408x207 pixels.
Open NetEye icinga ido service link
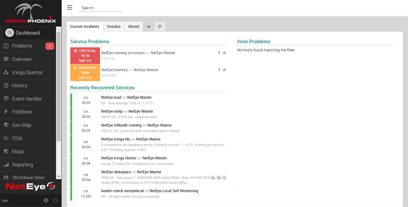(116, 139)
